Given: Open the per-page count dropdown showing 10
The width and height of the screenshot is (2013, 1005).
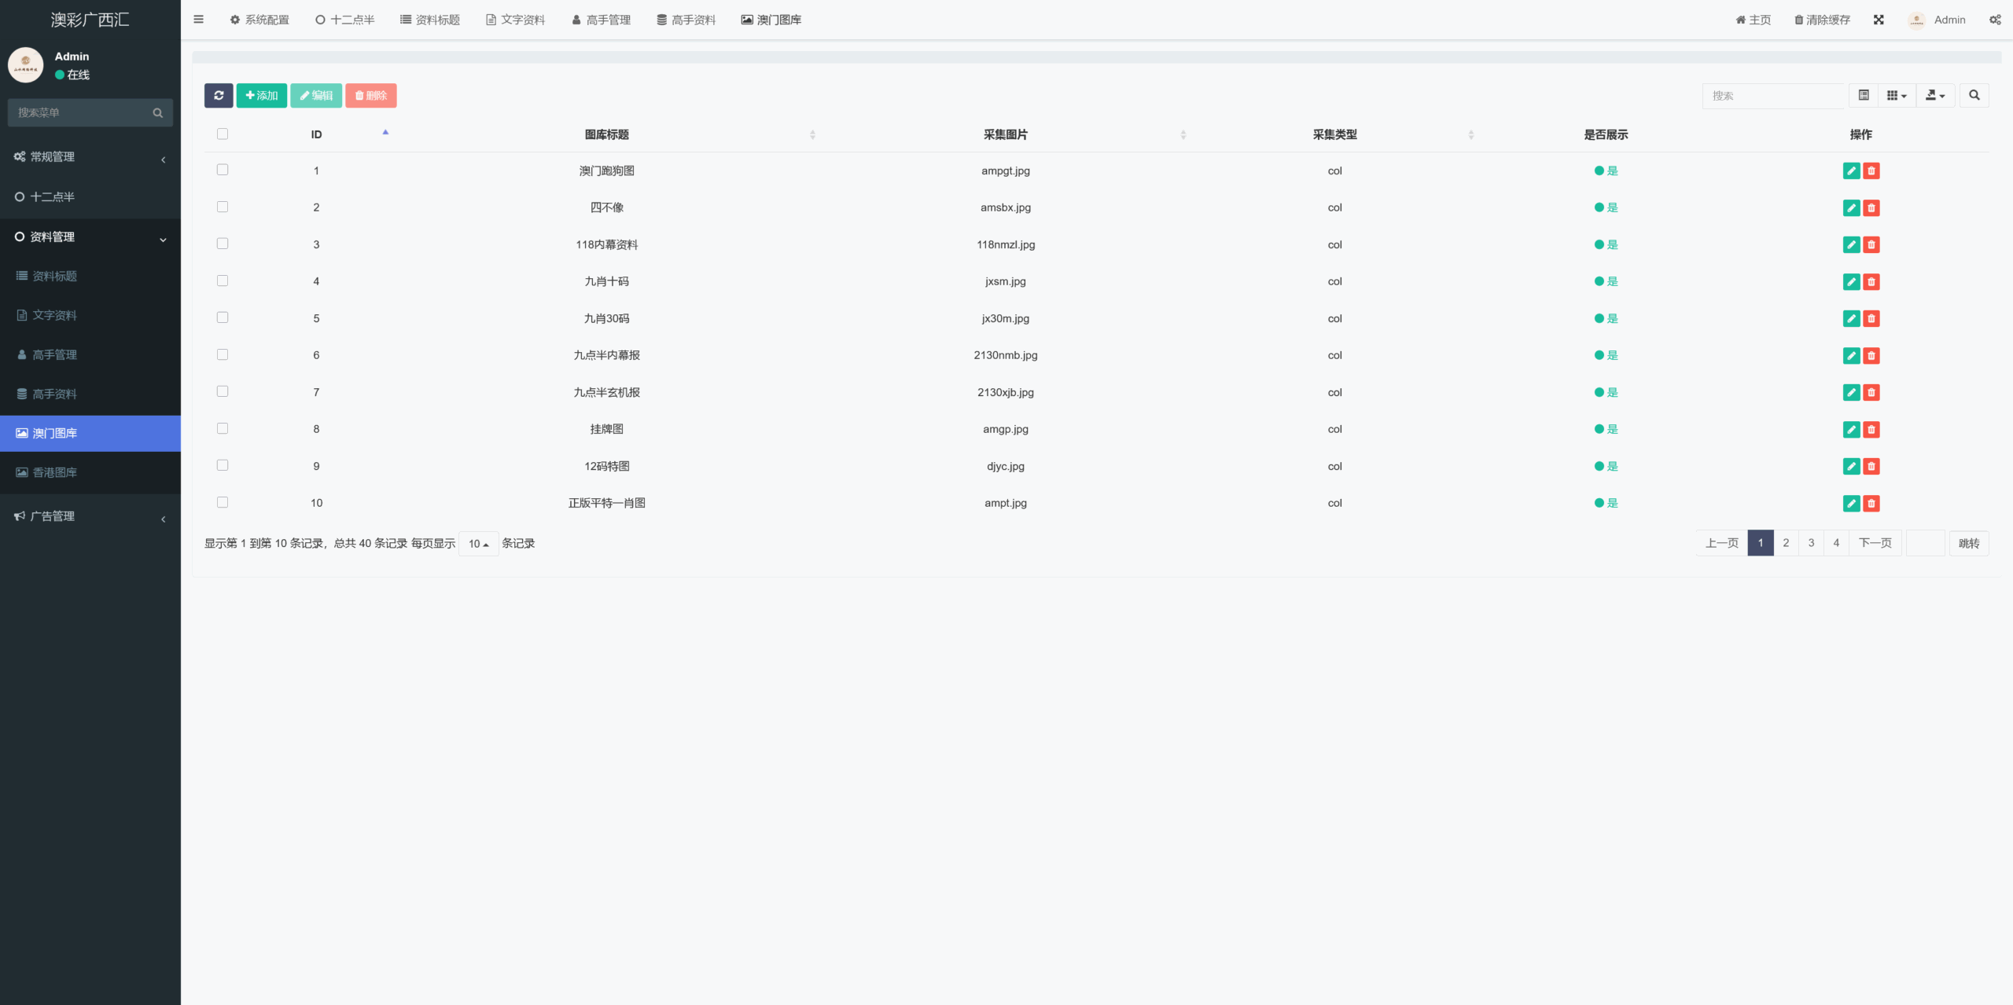Looking at the screenshot, I should click(x=478, y=544).
